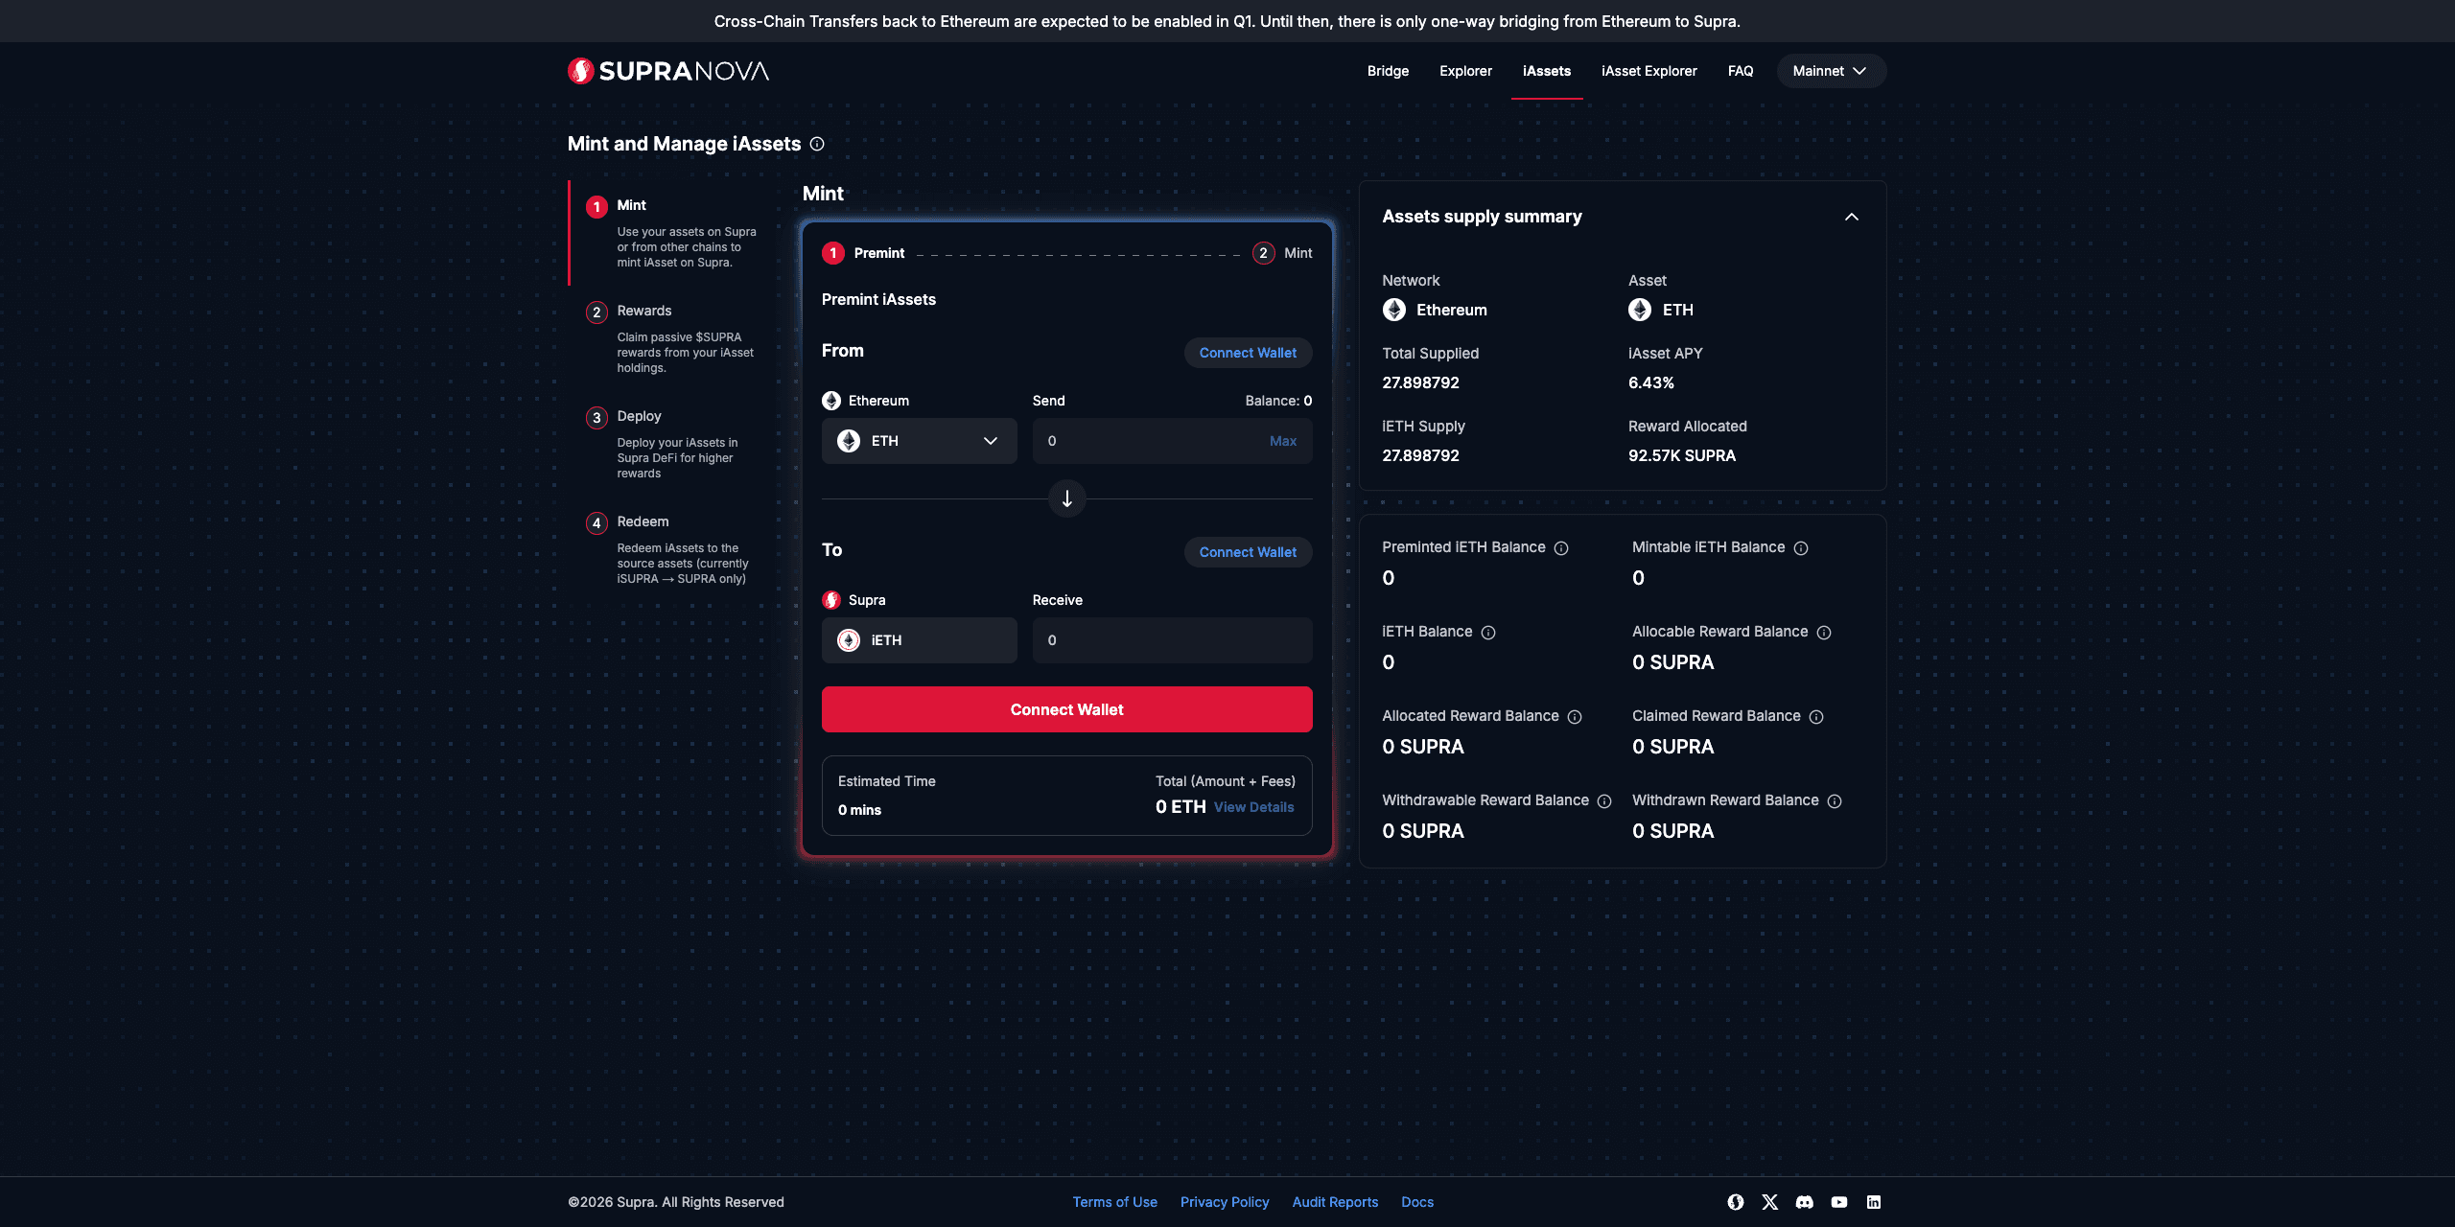This screenshot has height=1227, width=2455.
Task: Open the Discord community icon
Action: [x=1804, y=1202]
